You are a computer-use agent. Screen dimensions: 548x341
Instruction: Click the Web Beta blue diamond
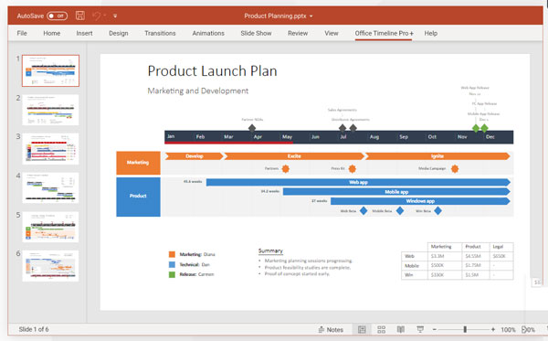pos(364,210)
